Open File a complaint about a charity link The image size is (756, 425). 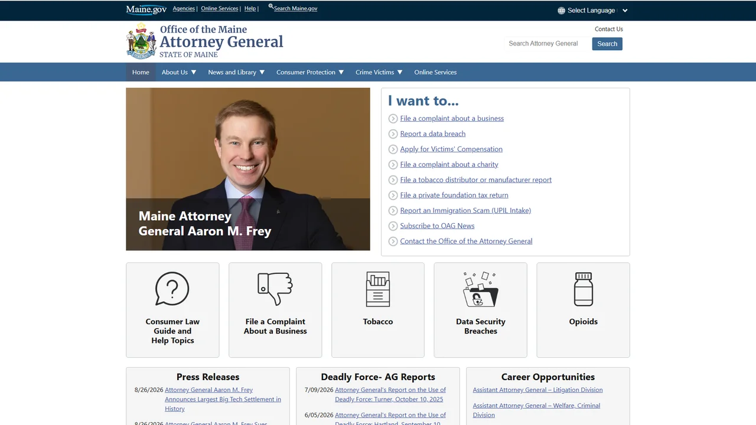[x=449, y=165]
